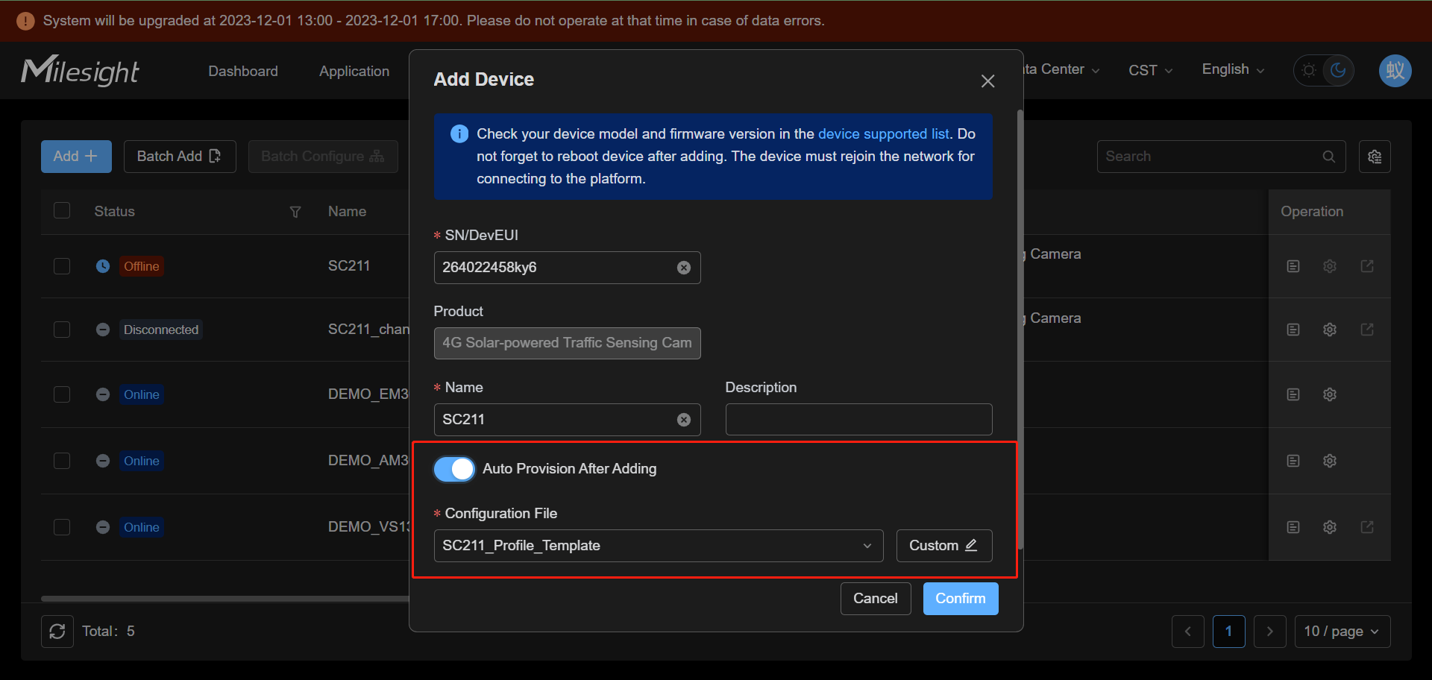
Task: Open the Application menu item
Action: pos(354,71)
